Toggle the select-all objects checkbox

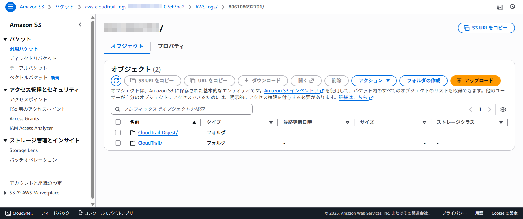pos(118,122)
